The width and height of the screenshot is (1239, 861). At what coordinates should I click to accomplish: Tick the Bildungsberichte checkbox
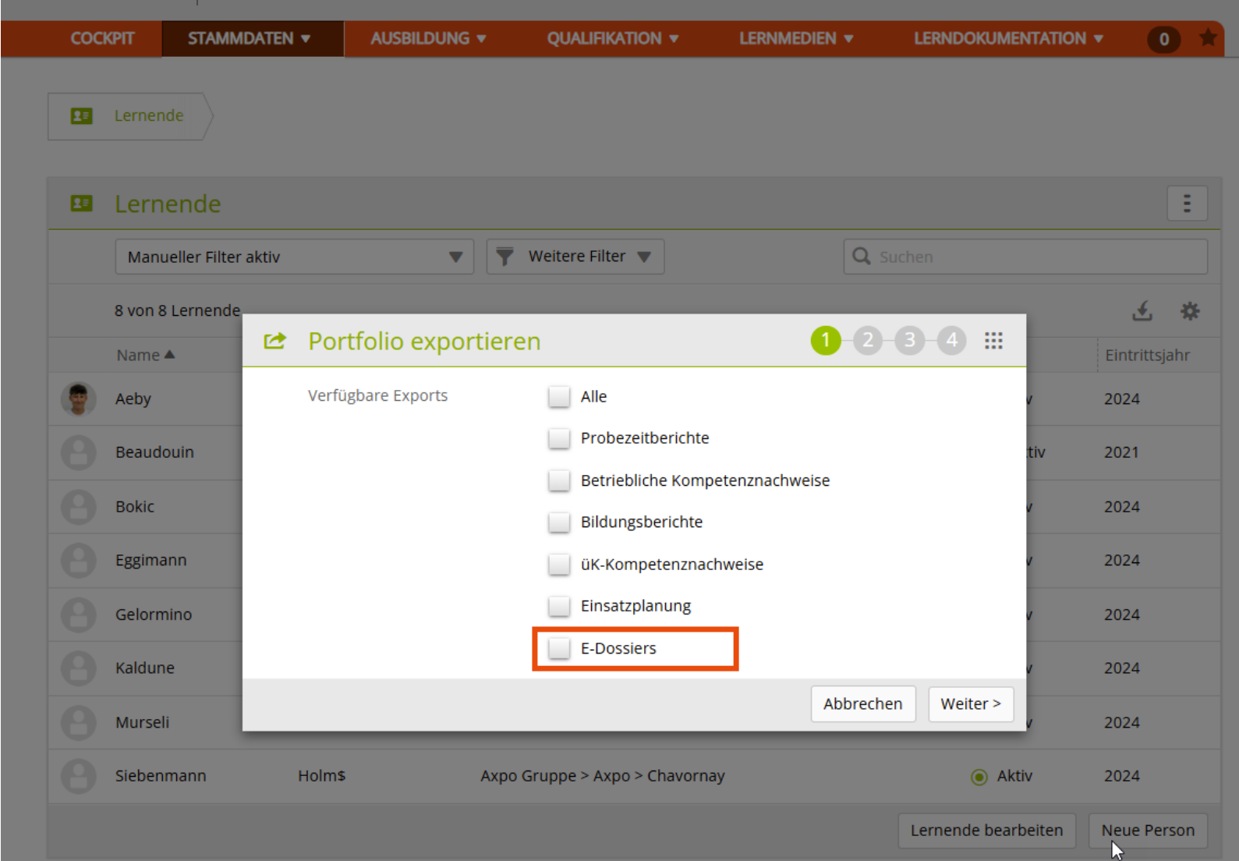pos(559,523)
